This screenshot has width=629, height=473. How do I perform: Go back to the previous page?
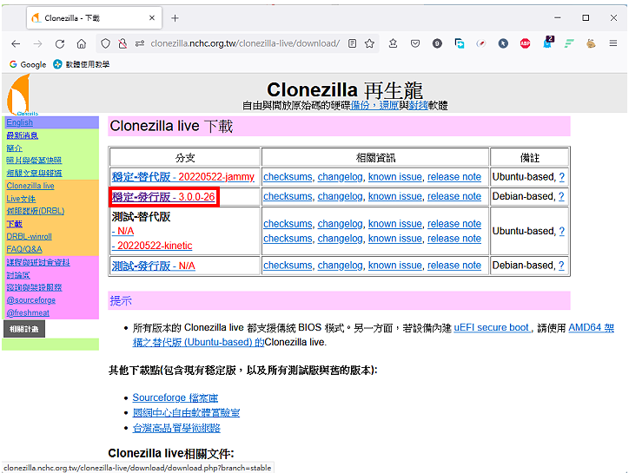(x=16, y=43)
